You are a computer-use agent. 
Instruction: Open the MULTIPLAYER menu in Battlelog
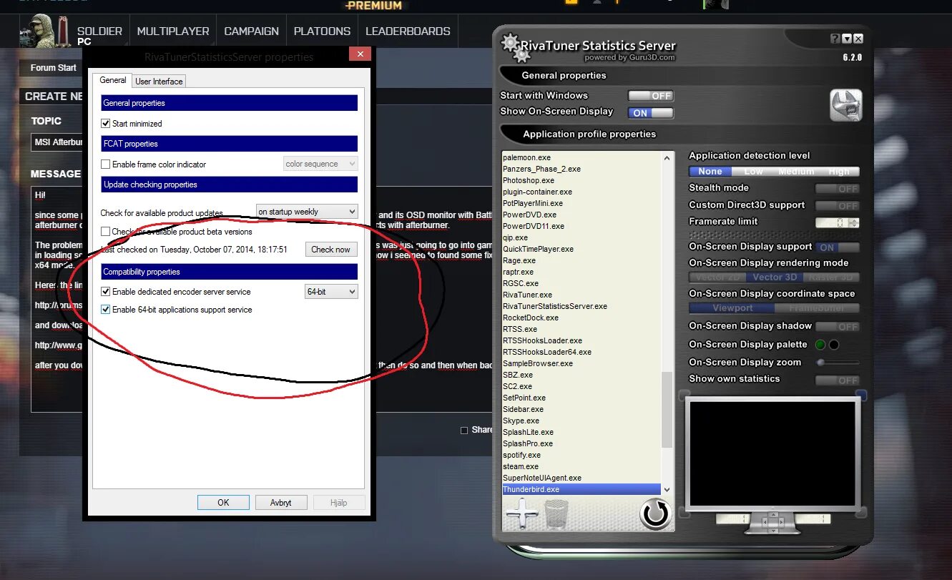173,31
